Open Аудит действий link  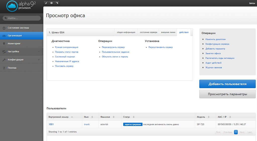213,63
